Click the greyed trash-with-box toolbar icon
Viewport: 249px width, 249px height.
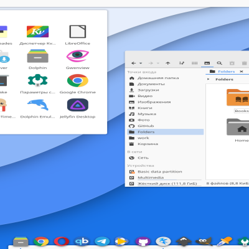[232, 63]
